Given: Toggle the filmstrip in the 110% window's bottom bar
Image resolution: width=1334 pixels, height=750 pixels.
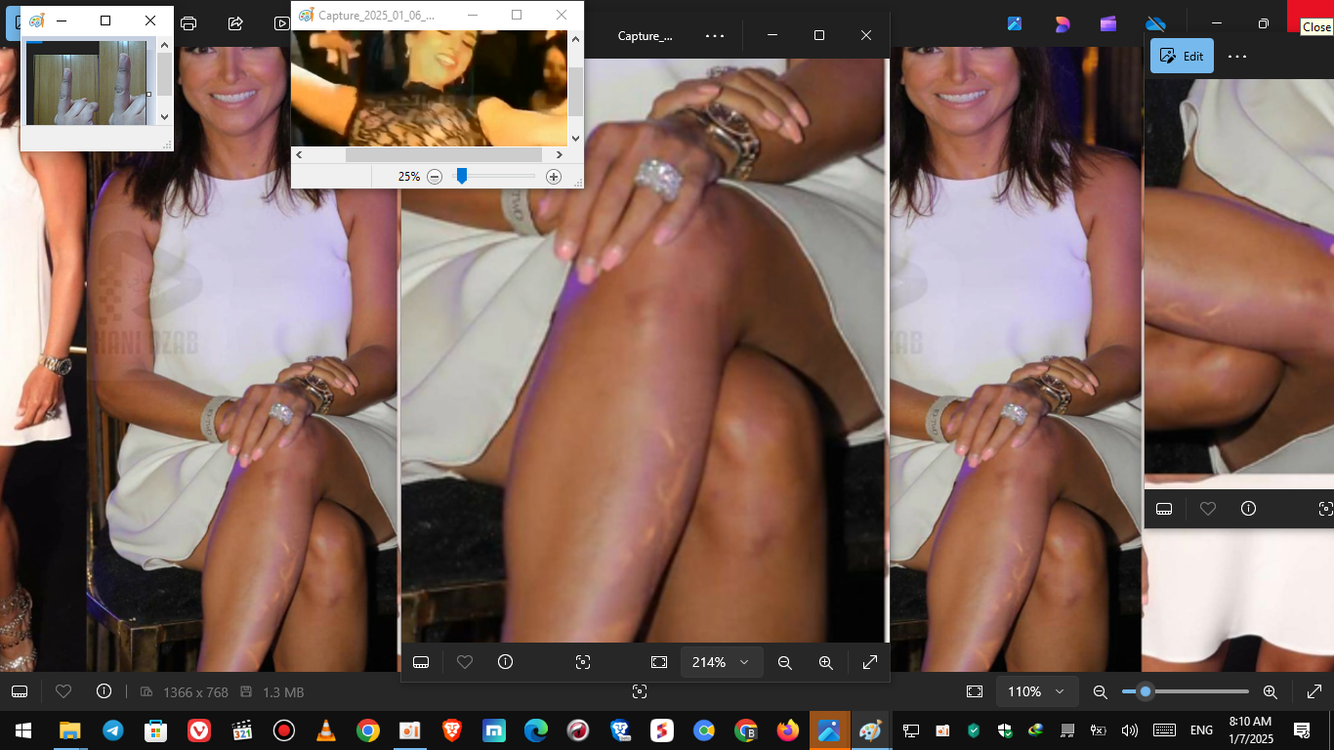Looking at the screenshot, I should tap(19, 691).
